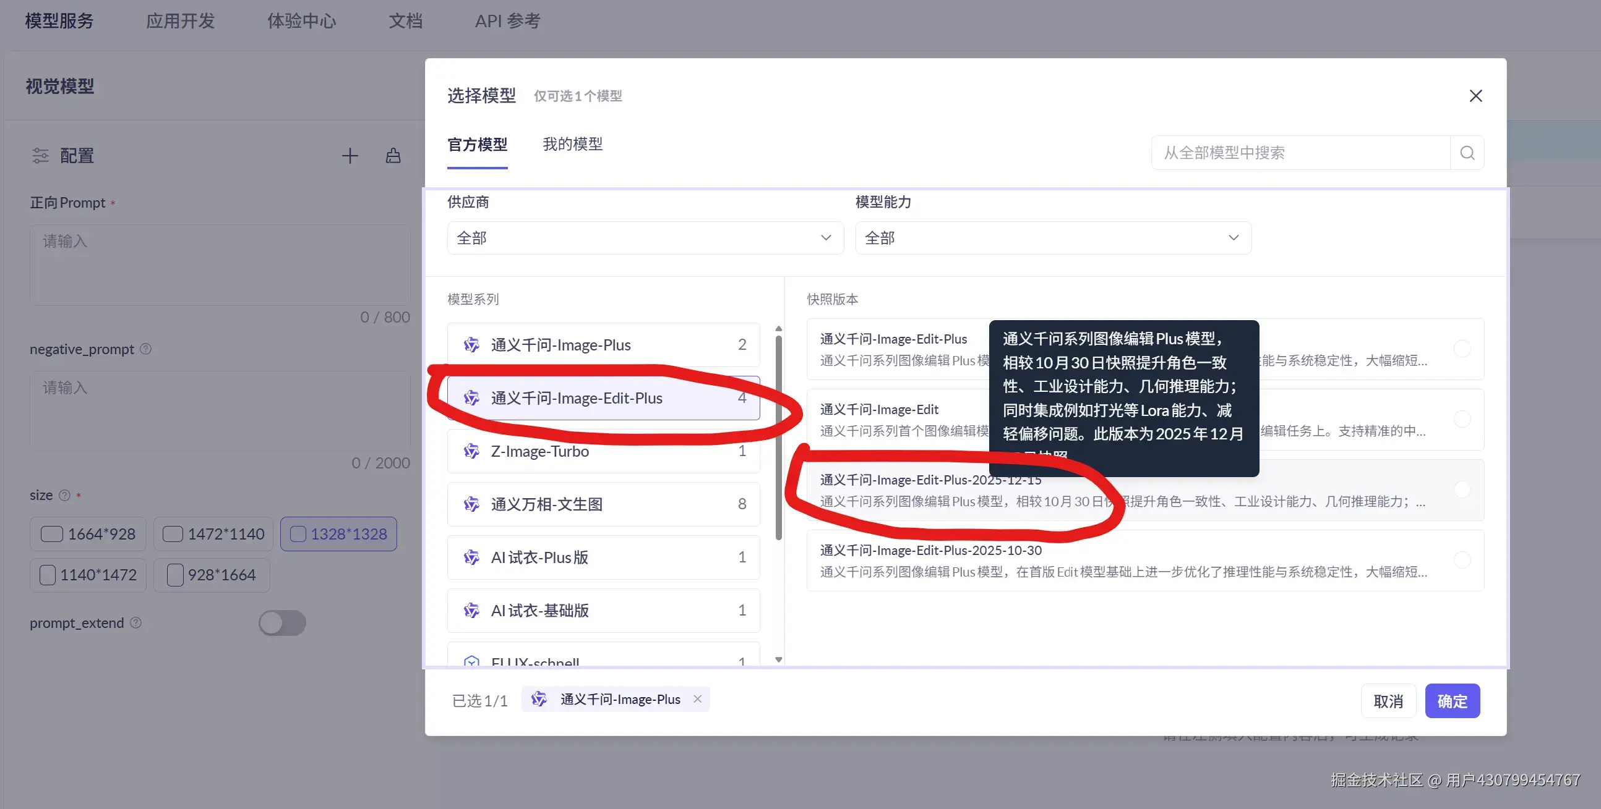Enable the prompt_extend toggle
Image resolution: width=1601 pixels, height=809 pixels.
(283, 623)
